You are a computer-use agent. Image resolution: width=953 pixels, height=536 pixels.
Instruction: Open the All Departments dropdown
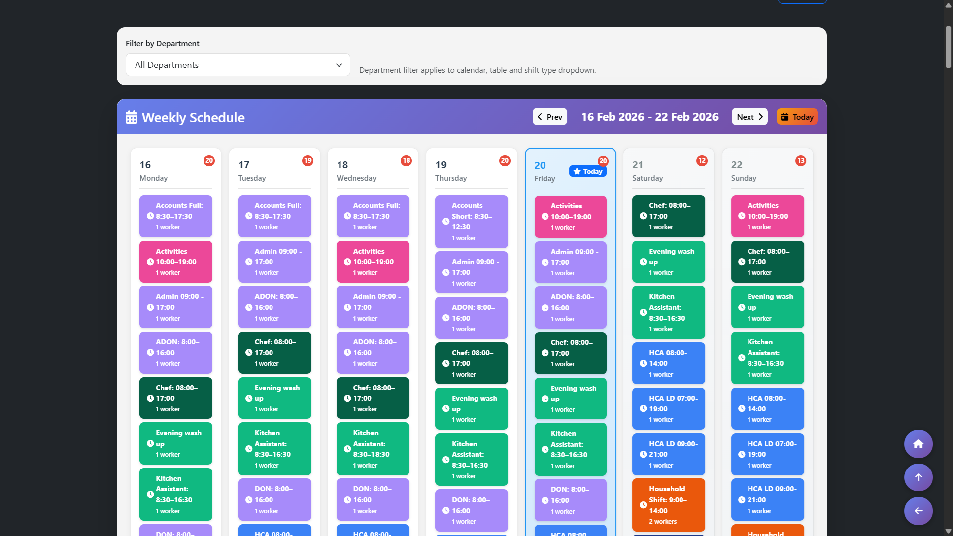pos(238,65)
